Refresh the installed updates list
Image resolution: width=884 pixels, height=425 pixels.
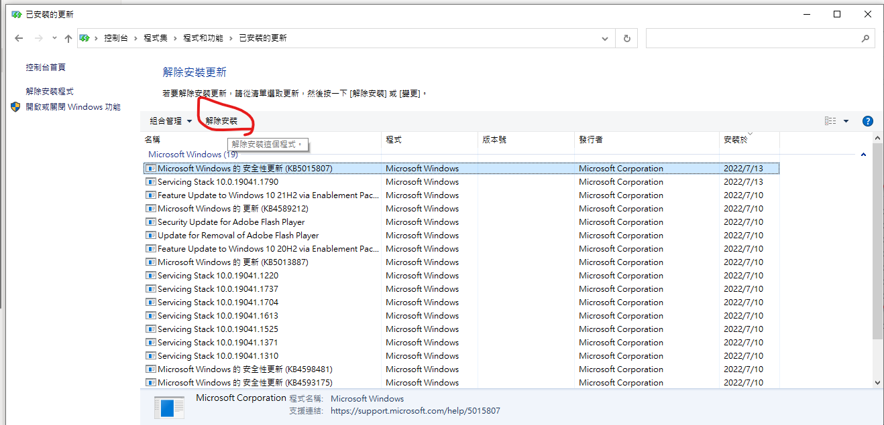point(626,38)
